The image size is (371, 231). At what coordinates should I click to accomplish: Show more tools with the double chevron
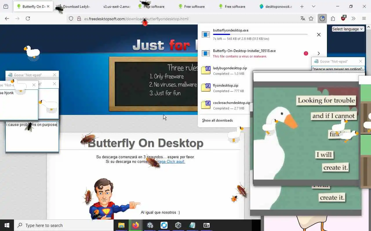[x=353, y=18]
